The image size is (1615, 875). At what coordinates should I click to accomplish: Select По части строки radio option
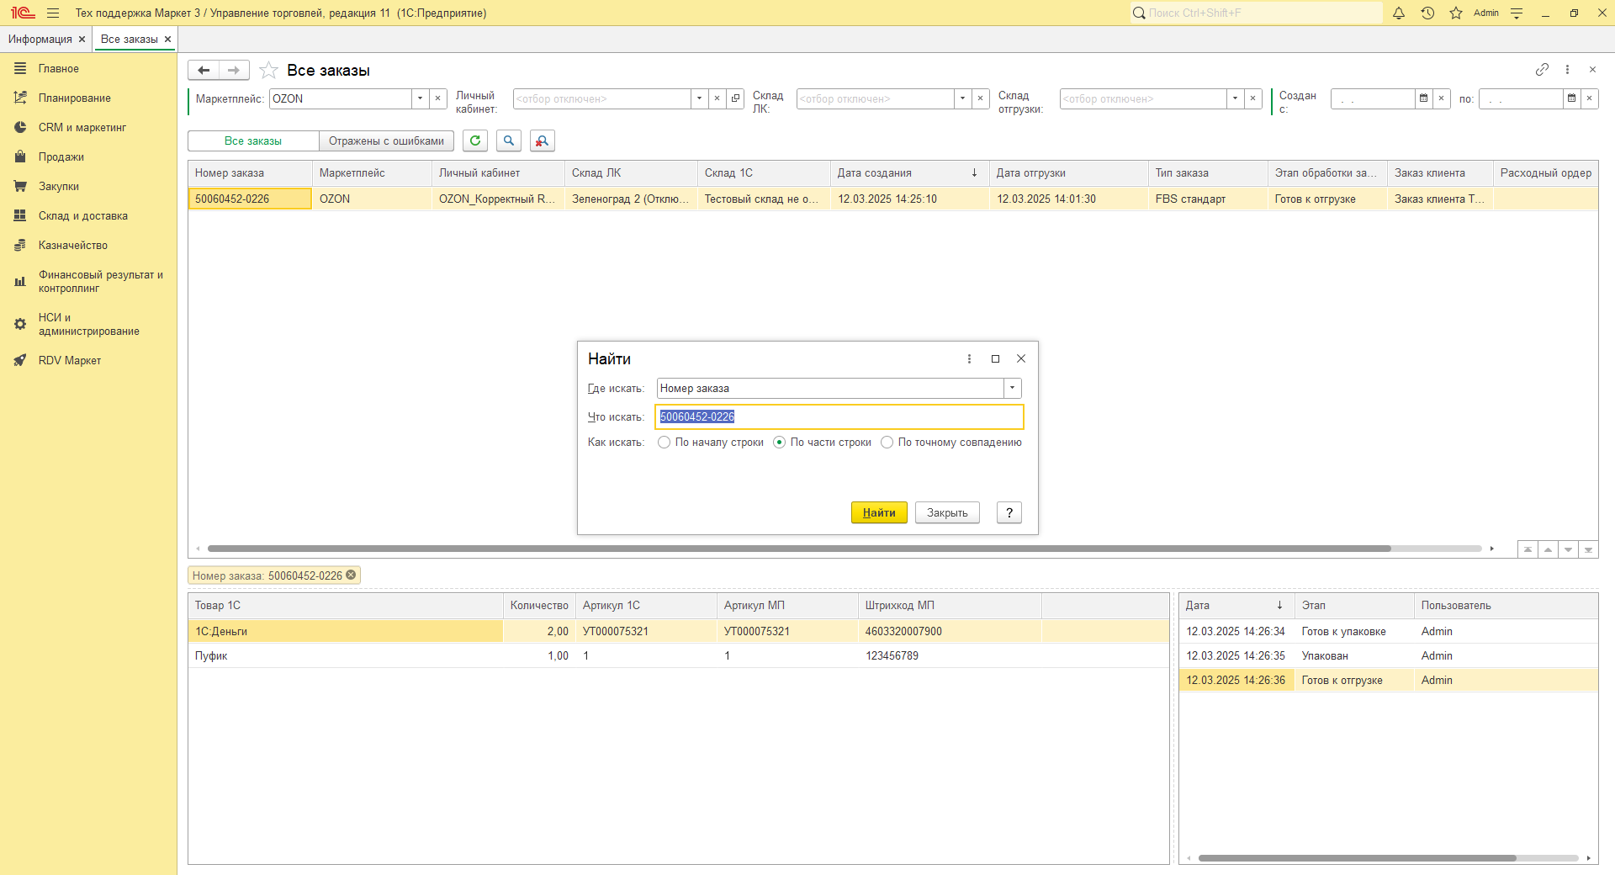coord(780,443)
